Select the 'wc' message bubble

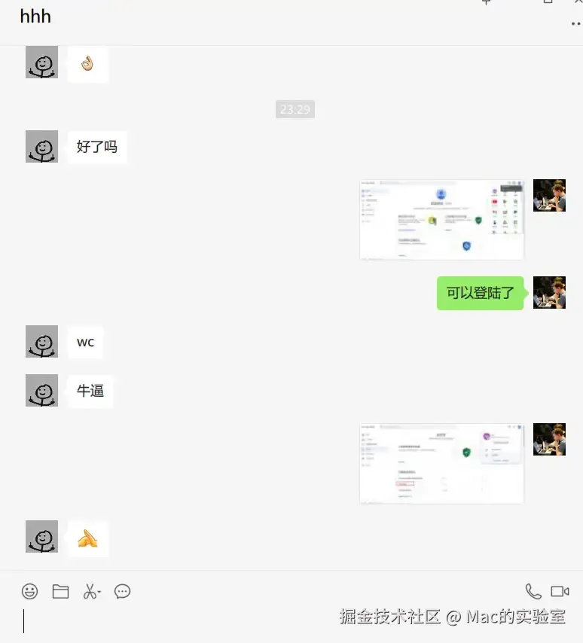tap(85, 342)
